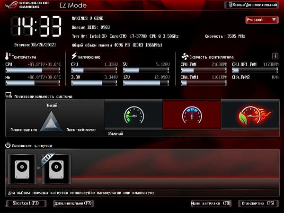Click the EZ Mode title

point(73,5)
